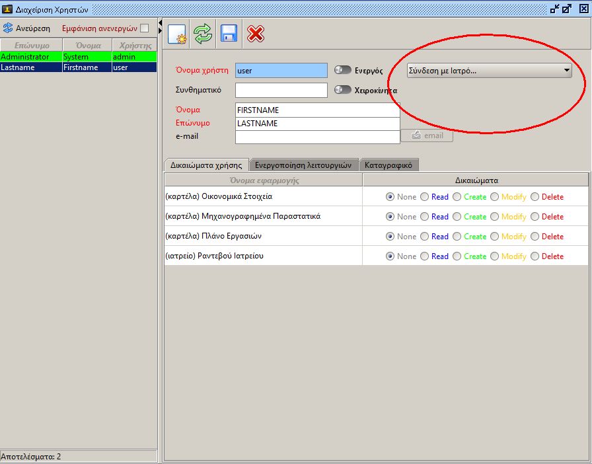Click the Ανεύρεση search icon
Image resolution: width=592 pixels, height=464 pixels.
[x=8, y=28]
